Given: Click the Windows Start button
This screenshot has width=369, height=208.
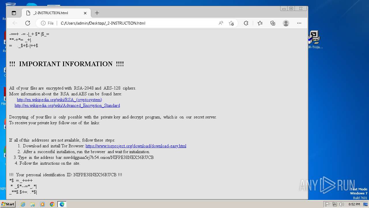Looking at the screenshot, I should click(8, 204).
